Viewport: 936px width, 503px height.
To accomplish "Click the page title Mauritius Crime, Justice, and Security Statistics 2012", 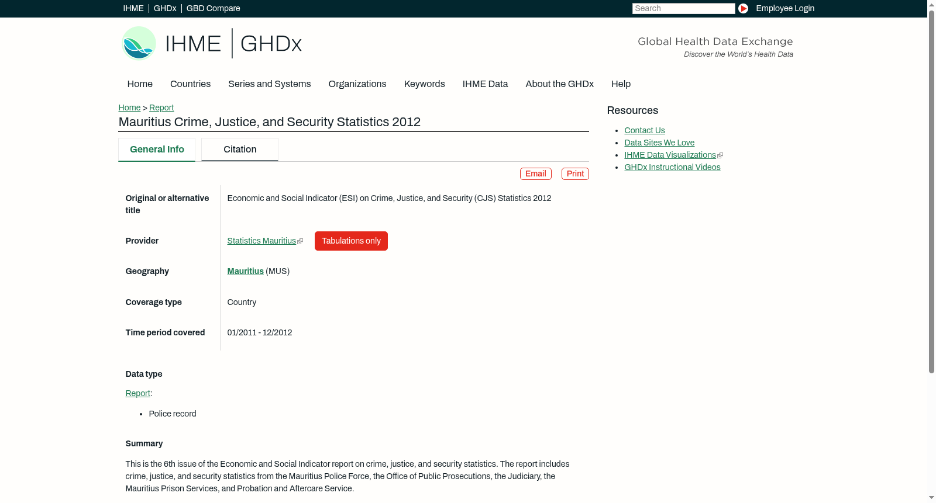I will (x=270, y=122).
